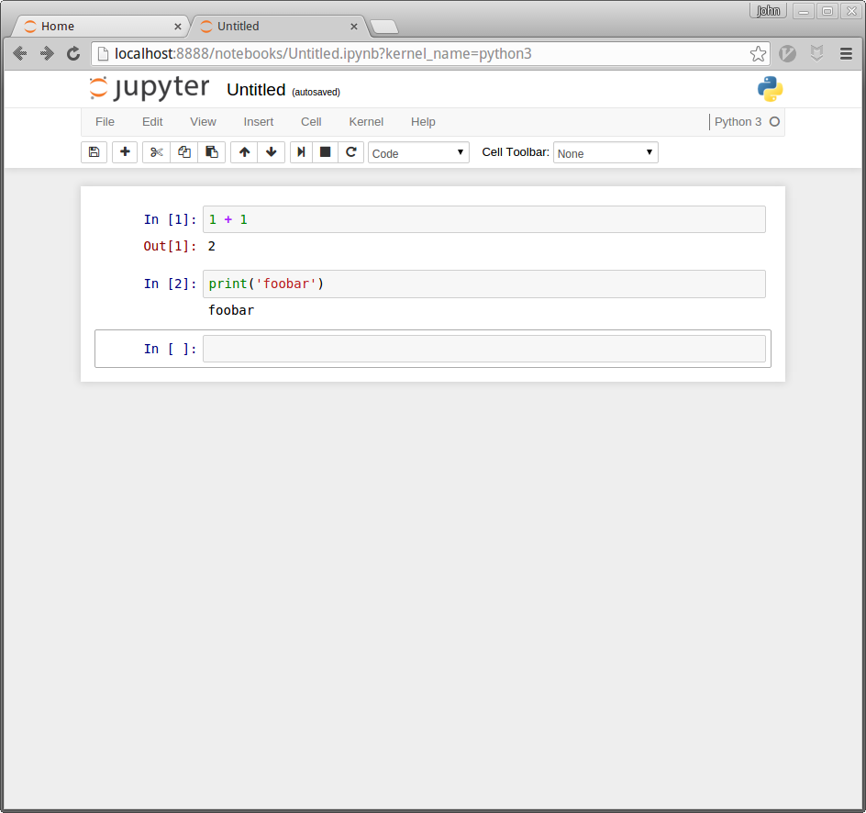866x813 pixels.
Task: Interrupt the kernel with the stop icon
Action: pyautogui.click(x=325, y=152)
